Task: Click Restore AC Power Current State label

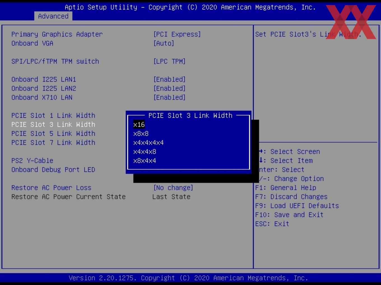Action: [x=68, y=197]
